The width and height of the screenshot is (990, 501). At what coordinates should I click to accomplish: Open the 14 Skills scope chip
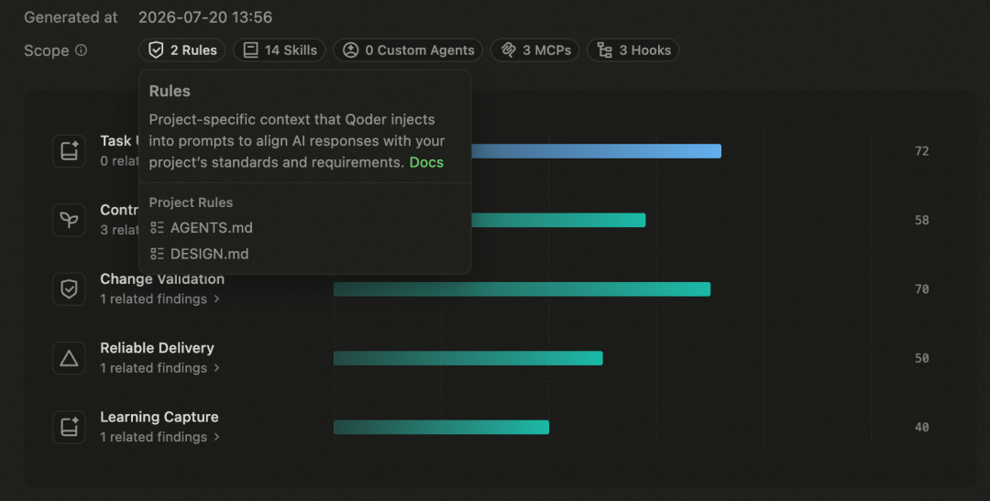279,49
